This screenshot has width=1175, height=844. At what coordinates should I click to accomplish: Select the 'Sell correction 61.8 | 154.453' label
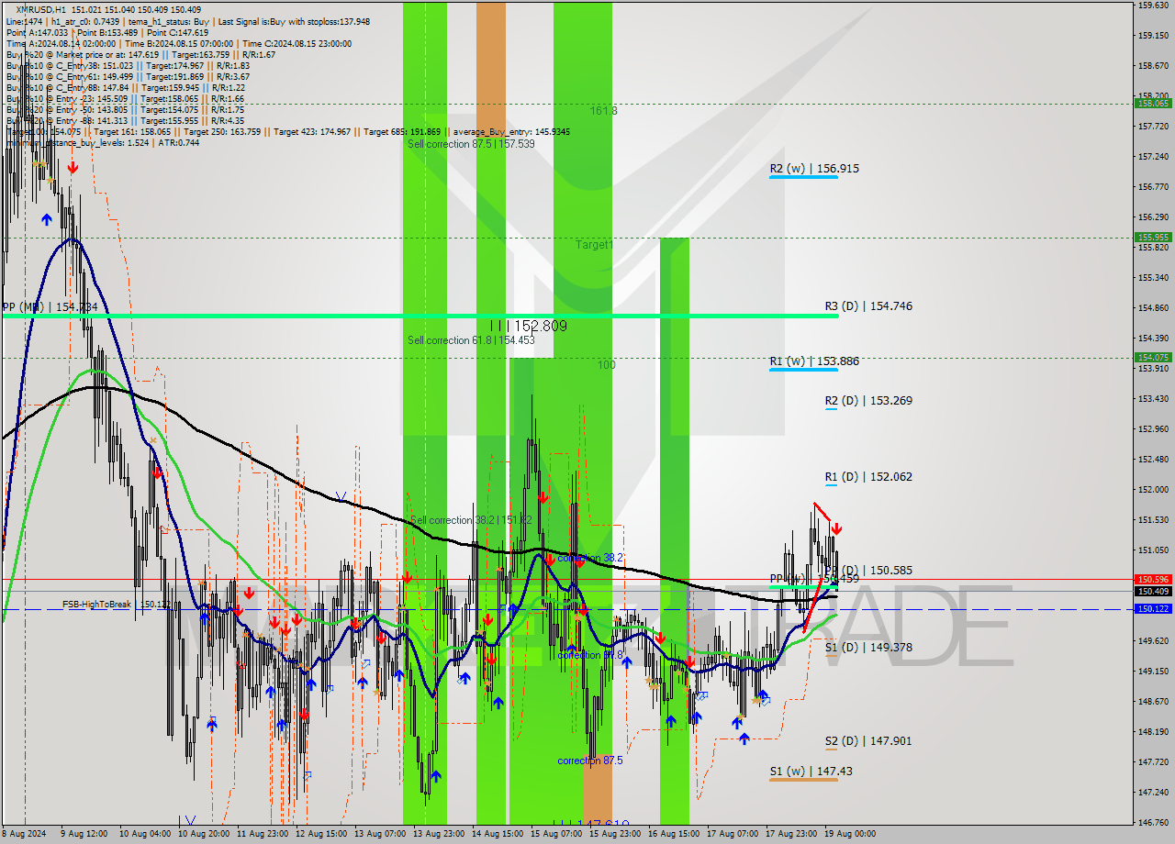[471, 340]
